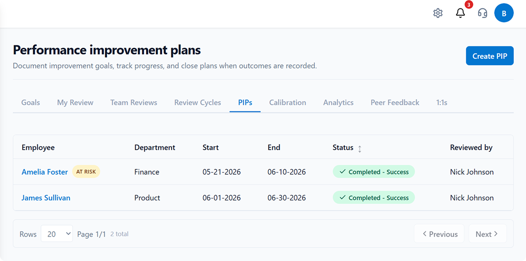Open the Rows per page dropdown

pos(57,234)
